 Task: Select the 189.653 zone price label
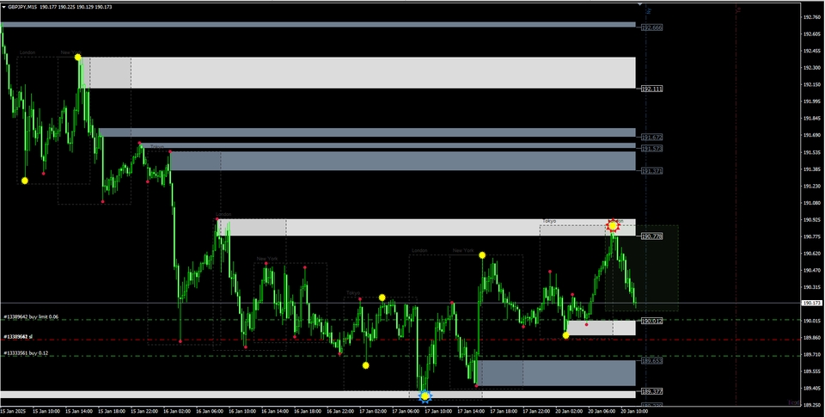click(651, 361)
